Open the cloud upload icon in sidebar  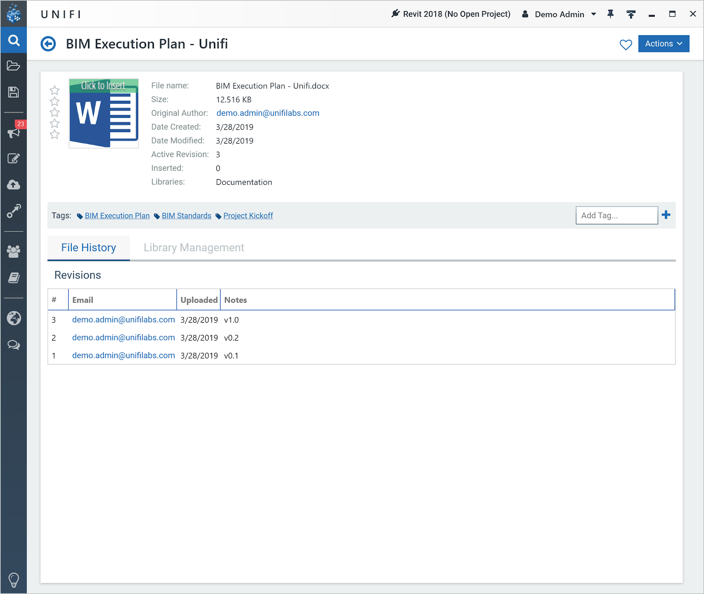point(14,185)
